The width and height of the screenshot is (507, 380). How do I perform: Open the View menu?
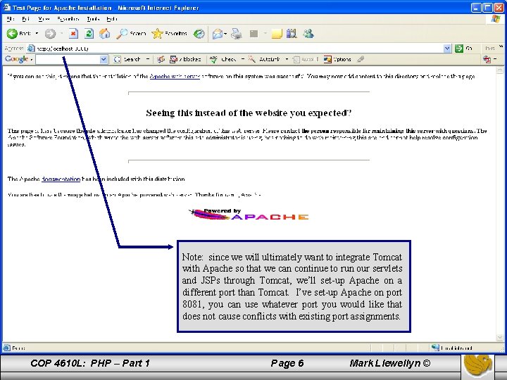point(44,19)
